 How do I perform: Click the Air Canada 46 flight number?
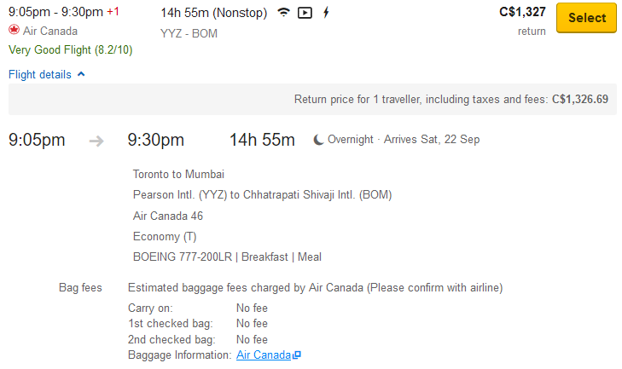[x=168, y=216]
